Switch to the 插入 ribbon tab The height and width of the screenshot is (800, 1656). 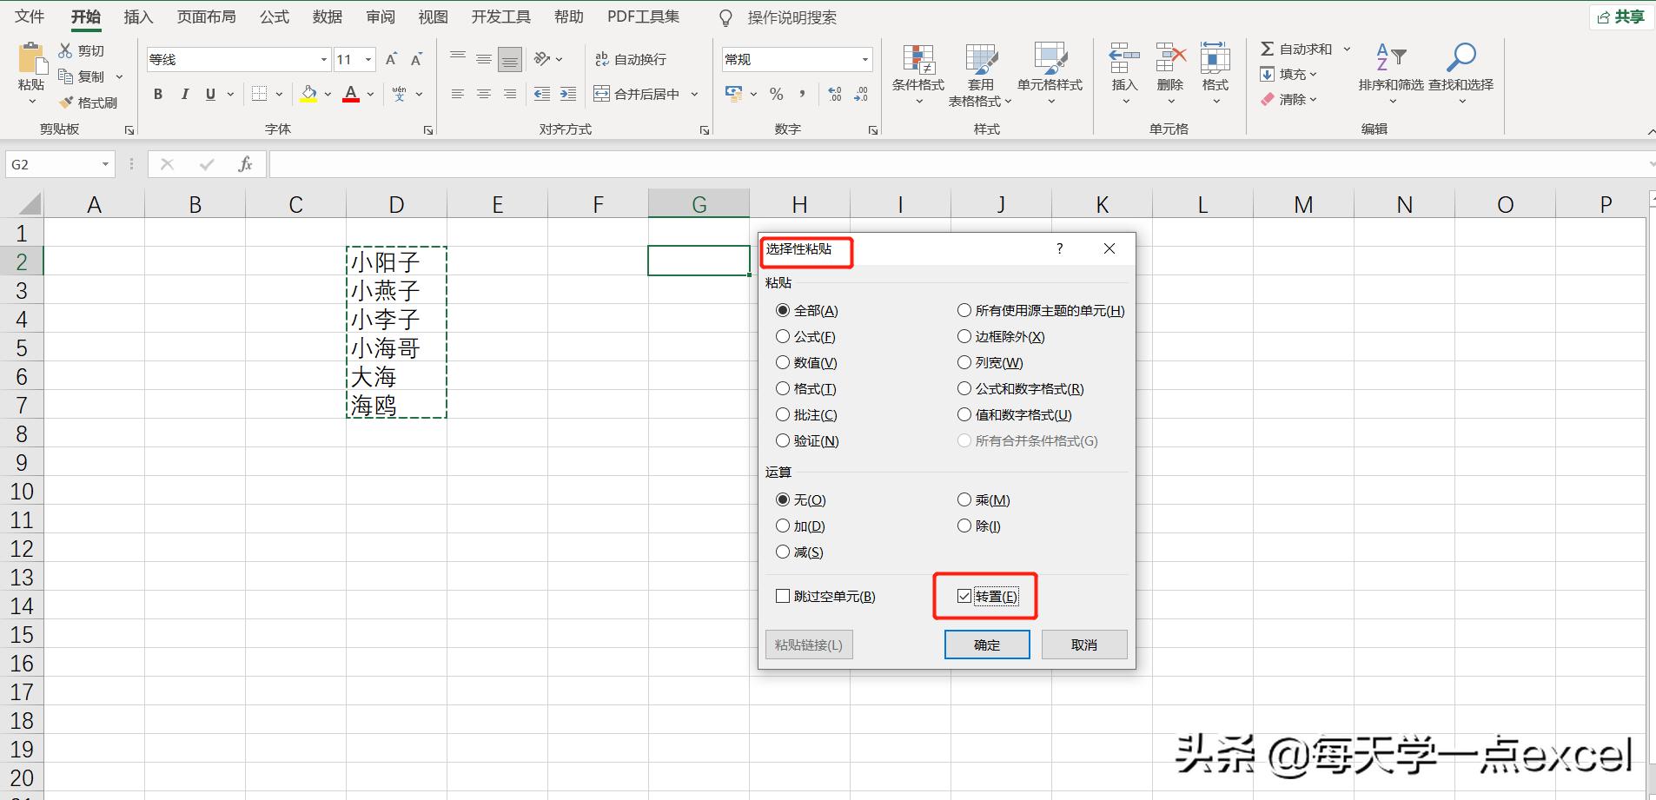pos(138,17)
